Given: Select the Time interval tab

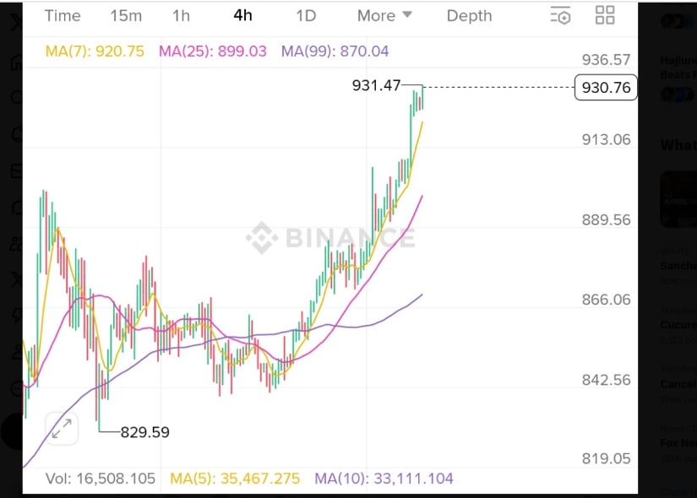Looking at the screenshot, I should pos(63,16).
